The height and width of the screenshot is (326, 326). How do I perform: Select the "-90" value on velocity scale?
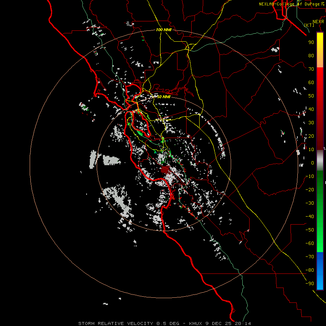coord(310,283)
